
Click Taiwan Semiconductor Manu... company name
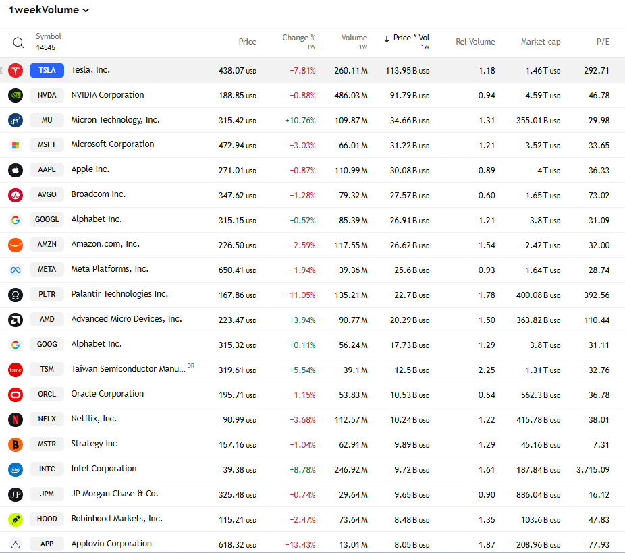(x=128, y=369)
